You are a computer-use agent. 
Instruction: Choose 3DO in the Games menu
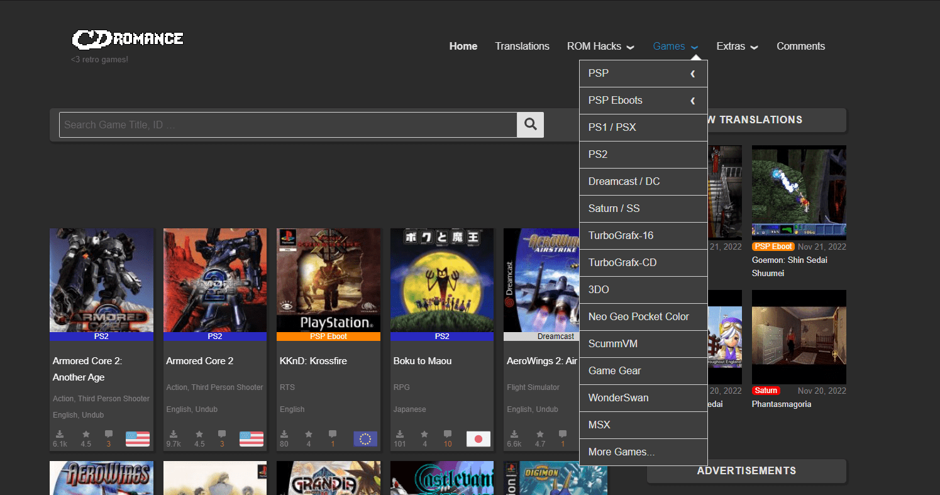tap(643, 289)
